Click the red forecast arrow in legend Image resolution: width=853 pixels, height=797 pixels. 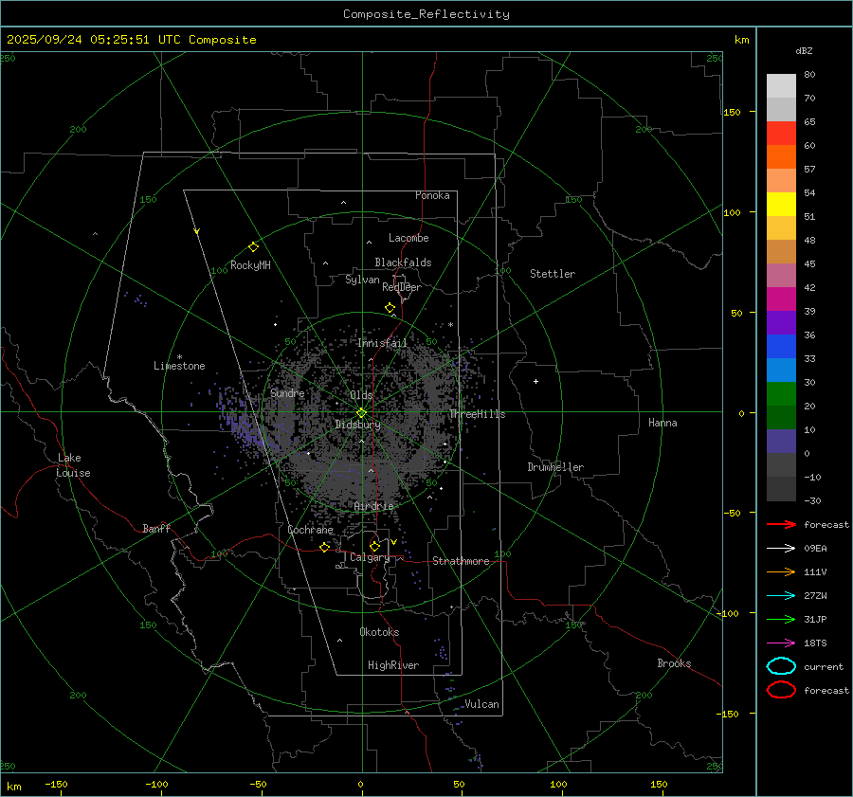[781, 524]
